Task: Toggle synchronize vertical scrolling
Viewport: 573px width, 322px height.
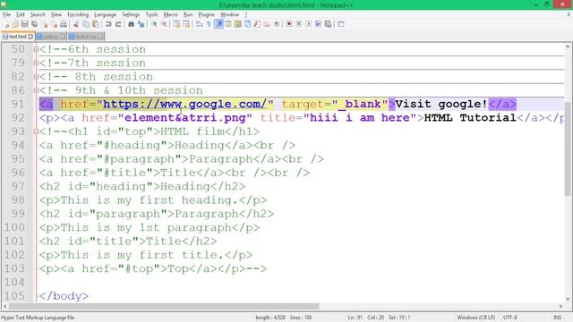Action: pyautogui.click(x=176, y=24)
